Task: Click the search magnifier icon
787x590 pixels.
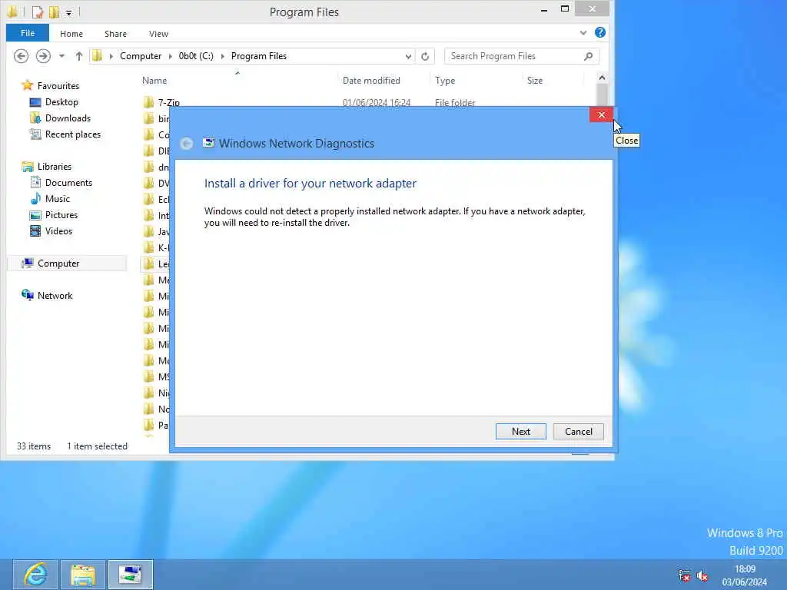Action: [x=588, y=56]
